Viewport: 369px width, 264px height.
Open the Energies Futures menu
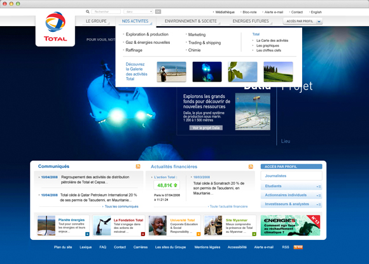pos(251,21)
